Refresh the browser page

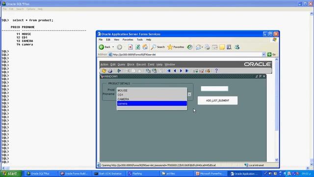click(x=138, y=47)
